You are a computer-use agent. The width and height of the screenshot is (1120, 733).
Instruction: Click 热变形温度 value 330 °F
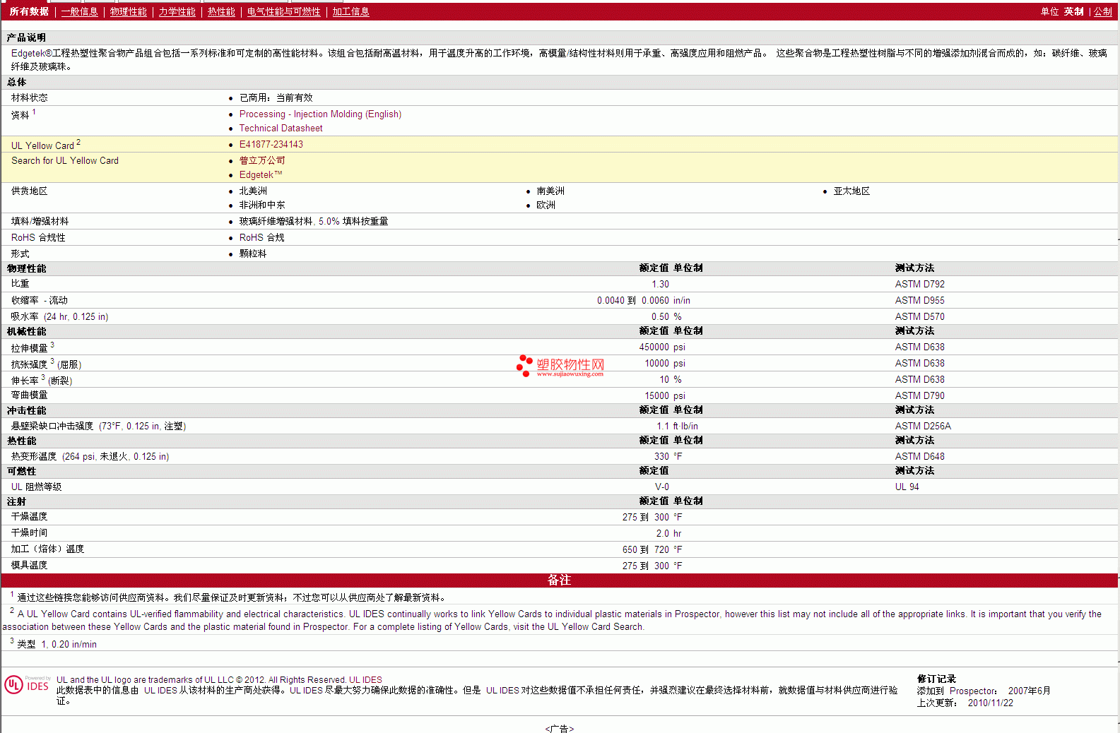click(668, 456)
